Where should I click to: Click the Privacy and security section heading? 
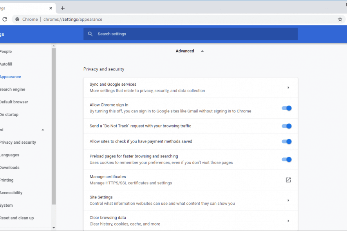(x=104, y=69)
